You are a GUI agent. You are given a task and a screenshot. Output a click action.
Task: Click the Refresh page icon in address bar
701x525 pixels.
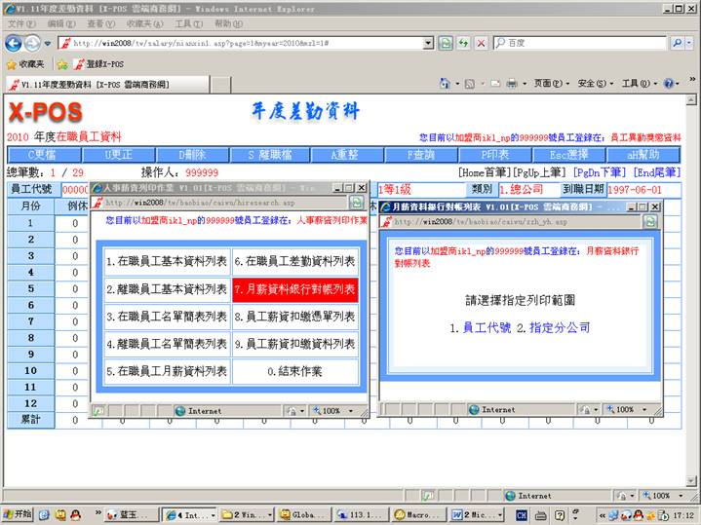point(446,43)
